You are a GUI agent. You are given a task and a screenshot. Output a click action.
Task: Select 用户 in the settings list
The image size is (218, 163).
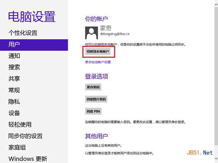tap(34, 45)
